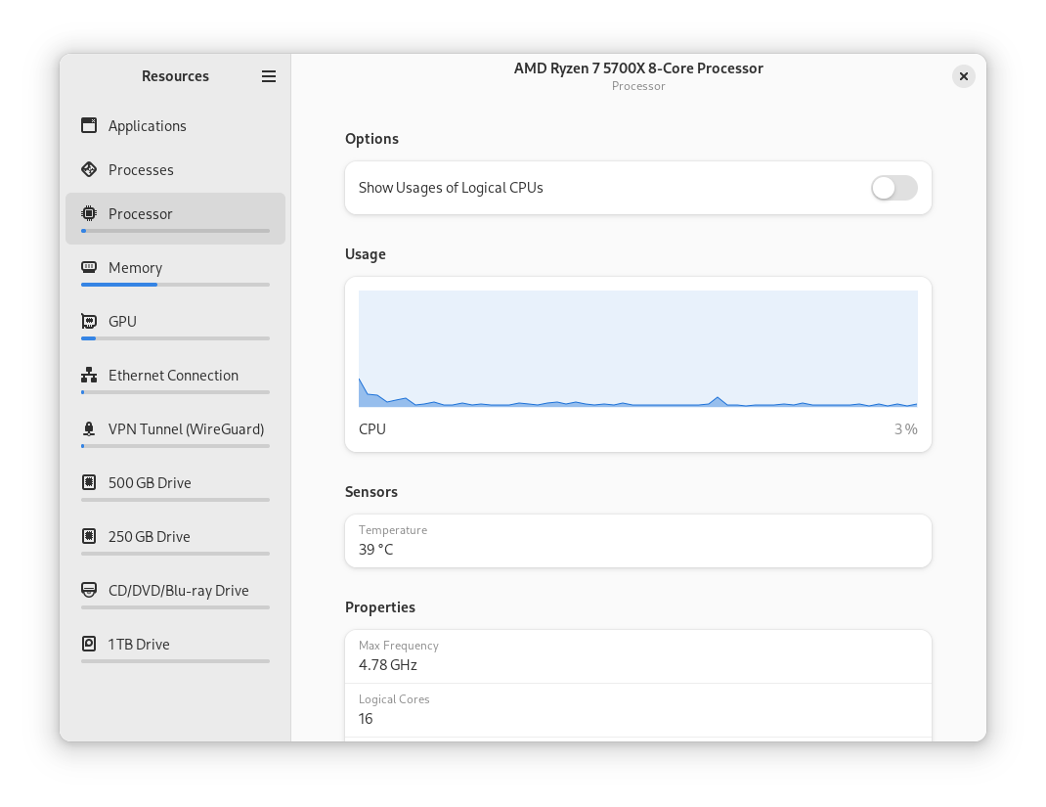Viewport: 1046px width, 807px height.
Task: Open VPN Tunnel (WireGuard) label
Action: (x=186, y=429)
